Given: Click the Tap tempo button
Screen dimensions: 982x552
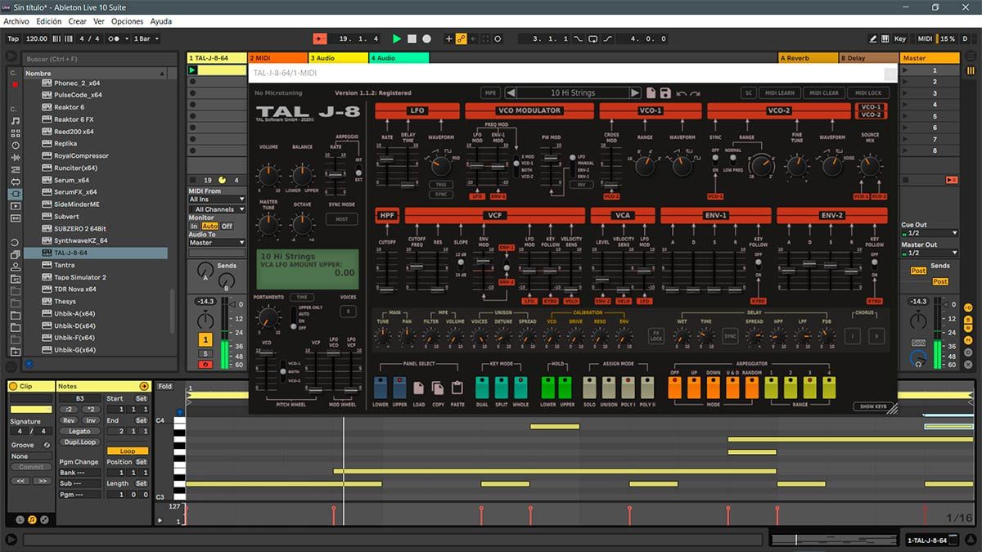Looking at the screenshot, I should (13, 38).
